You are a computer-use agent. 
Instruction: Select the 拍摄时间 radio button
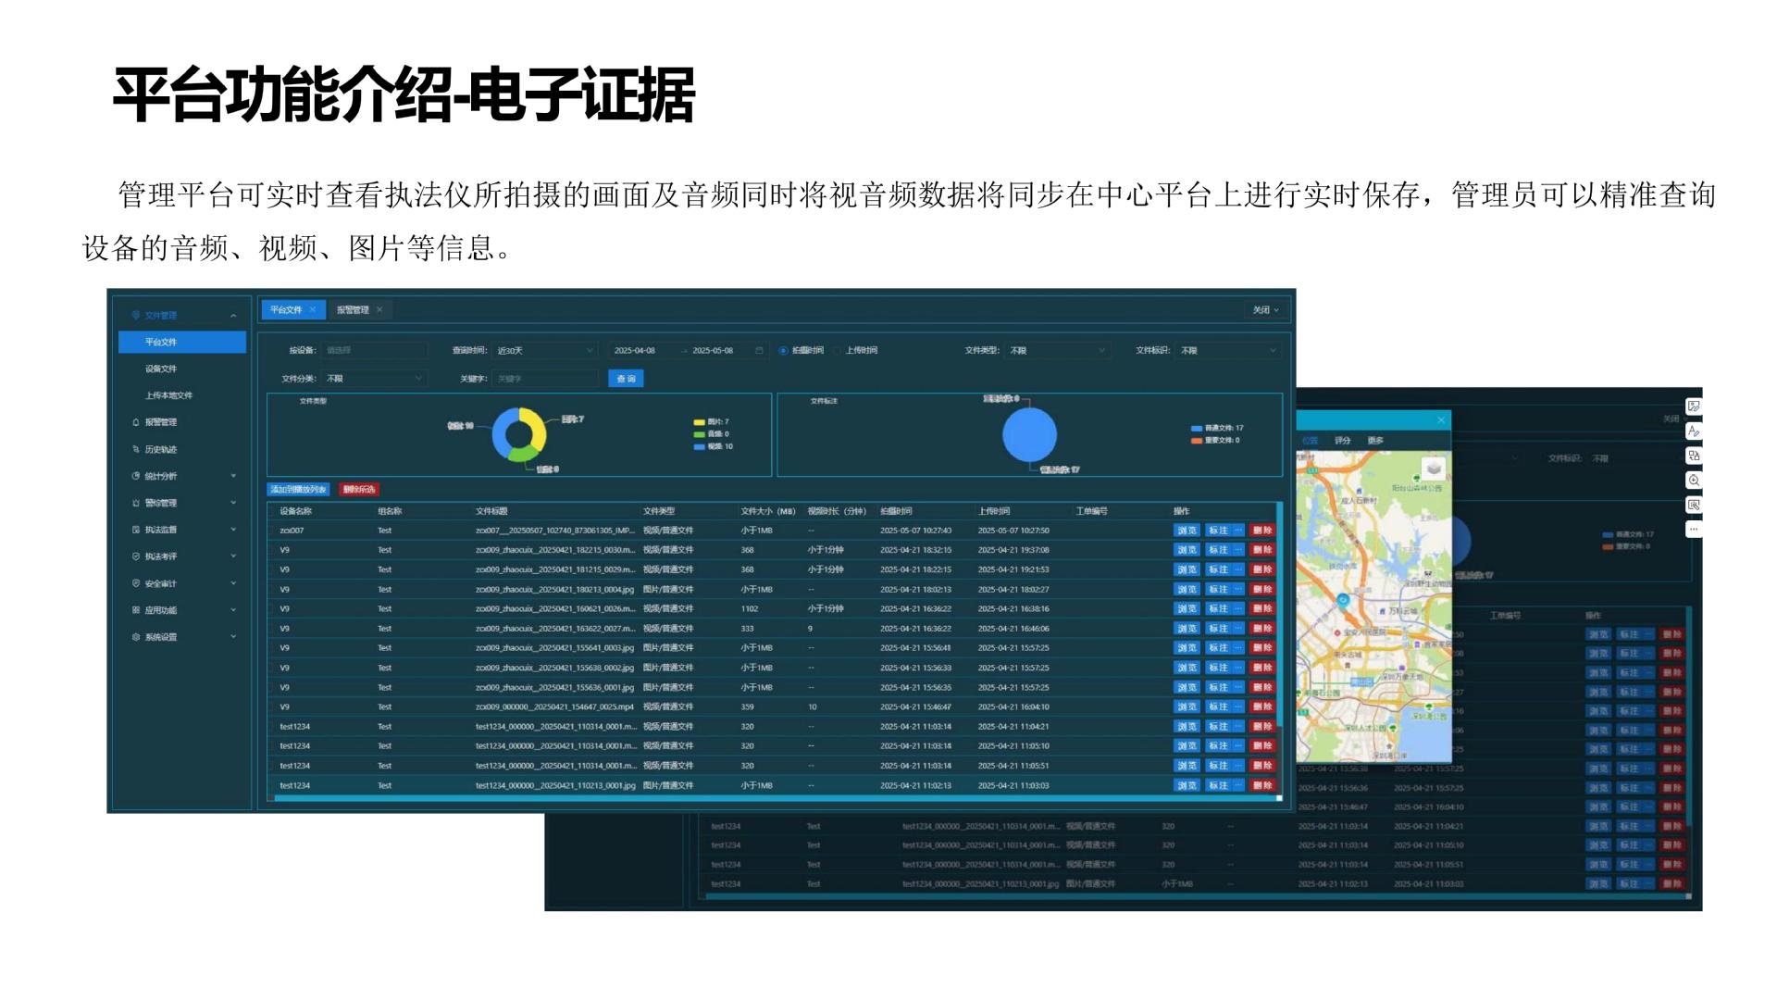783,351
